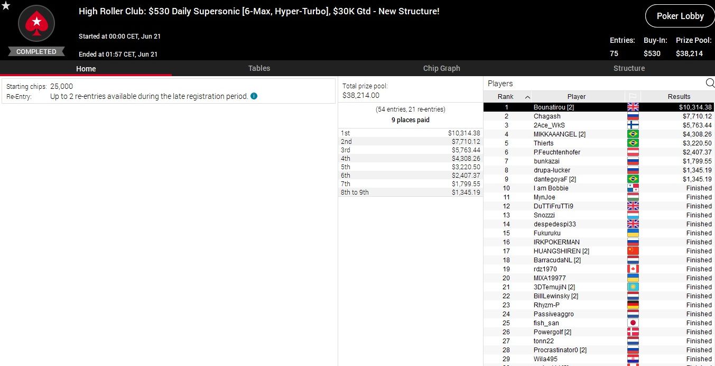
Task: Click rdz1970's Canada flag icon
Action: pos(633,269)
